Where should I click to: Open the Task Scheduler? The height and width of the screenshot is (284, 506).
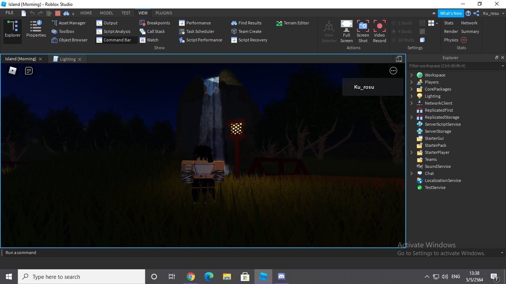pos(197,31)
